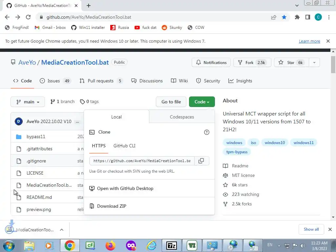This screenshot has height=252, width=336.
Task: Expand the green Code dropdown button
Action: pyautogui.click(x=202, y=102)
